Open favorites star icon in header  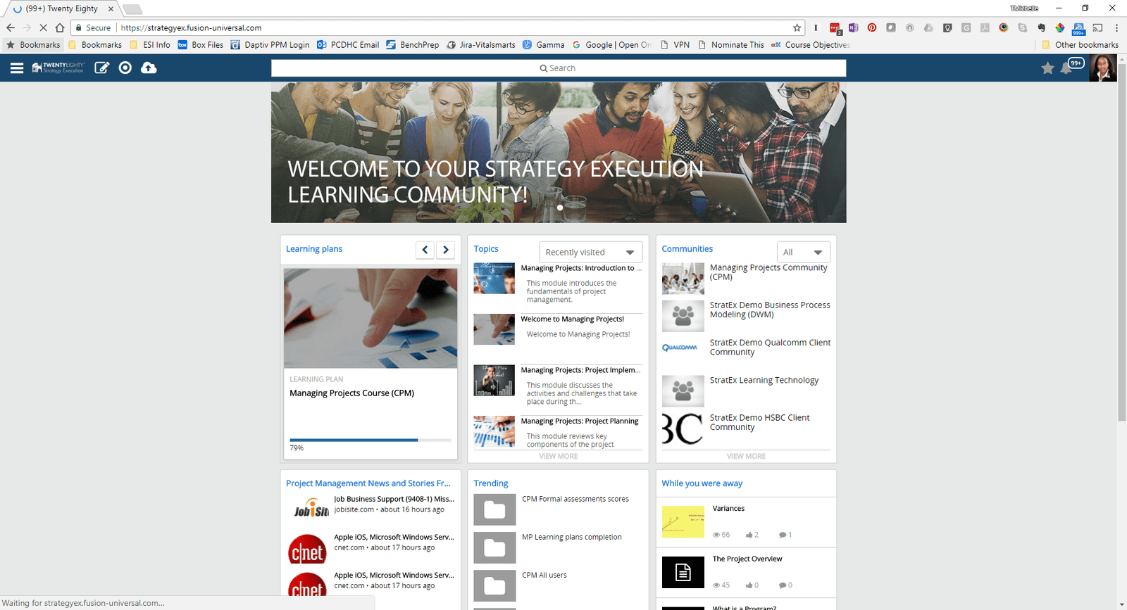pyautogui.click(x=1047, y=68)
